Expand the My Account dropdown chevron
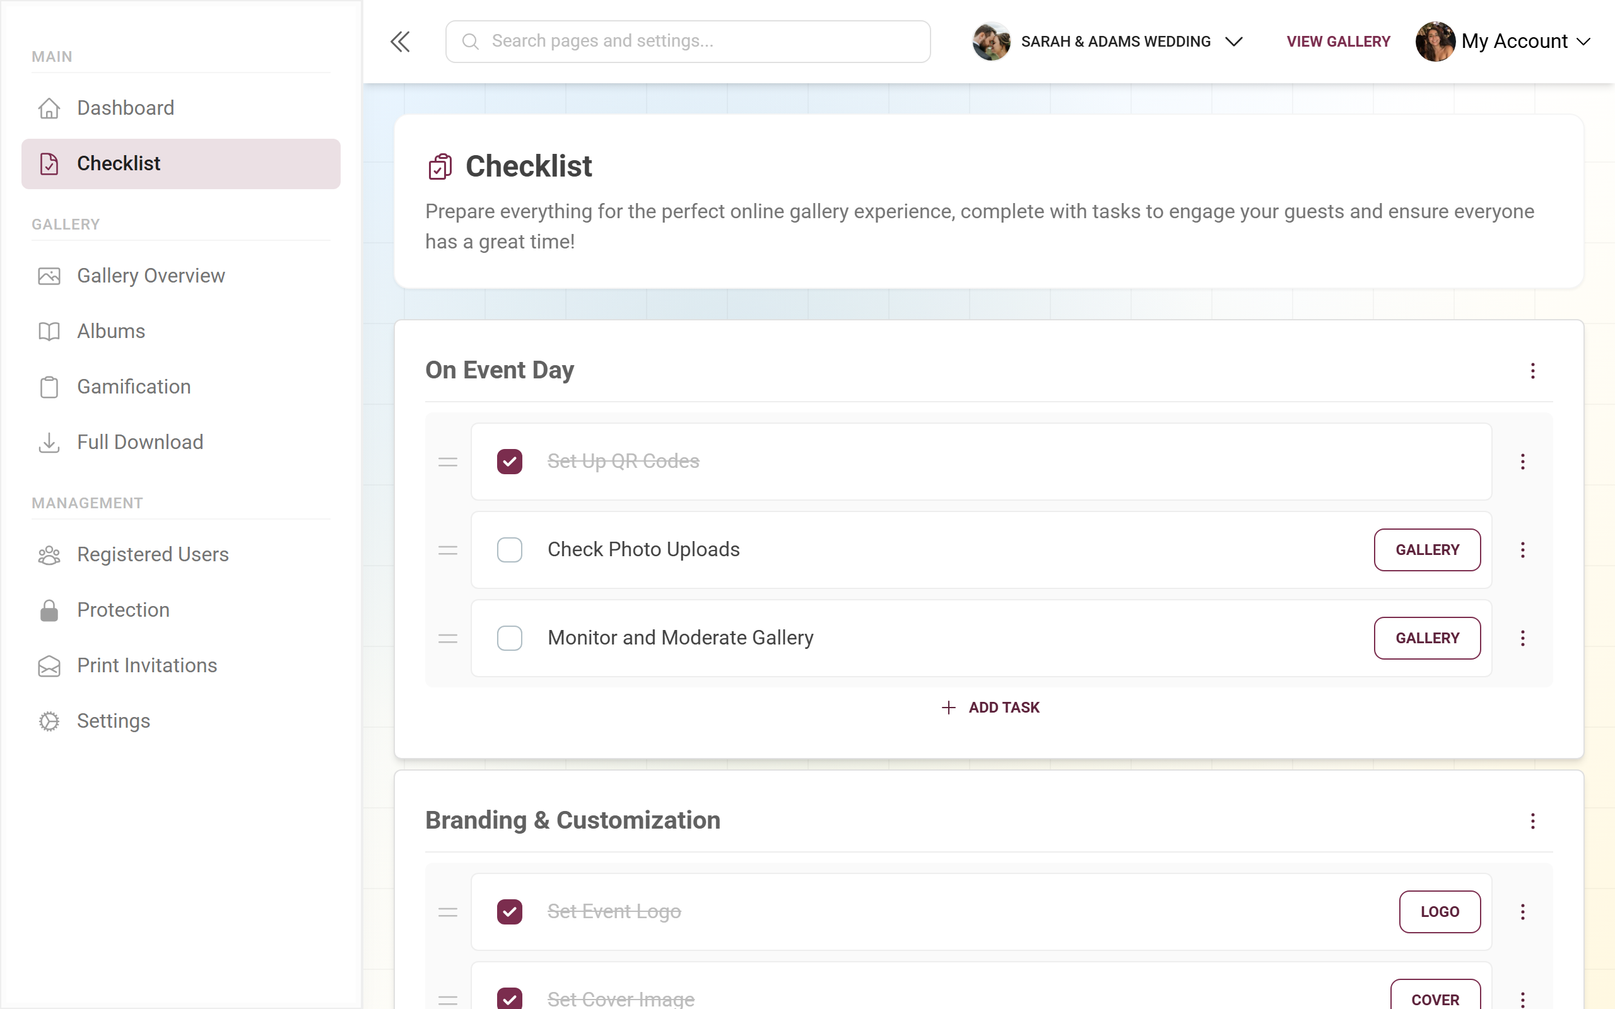Screen dimensions: 1615x1009 [1583, 42]
